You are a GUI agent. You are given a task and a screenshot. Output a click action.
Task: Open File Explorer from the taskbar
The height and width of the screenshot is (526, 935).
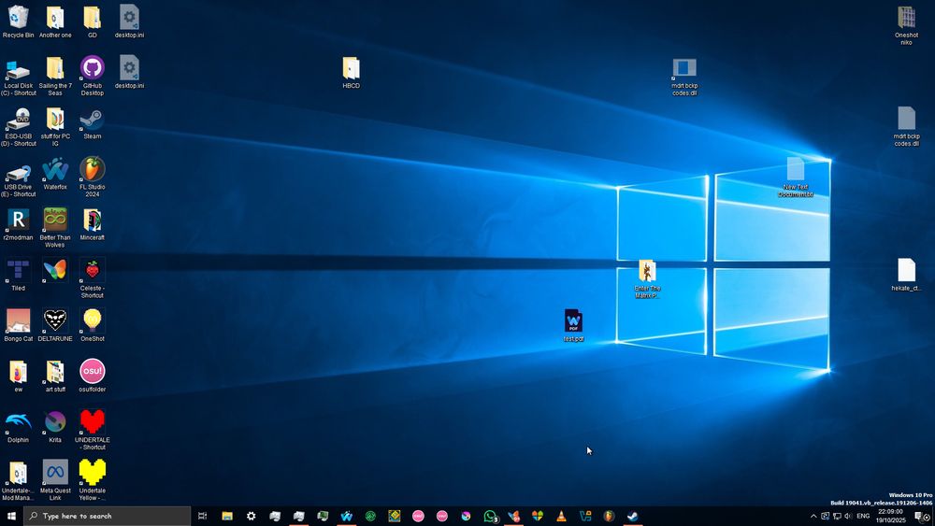pyautogui.click(x=227, y=516)
